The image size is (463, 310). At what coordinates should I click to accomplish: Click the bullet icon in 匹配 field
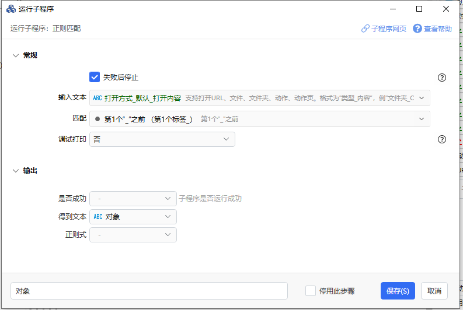[98, 119]
